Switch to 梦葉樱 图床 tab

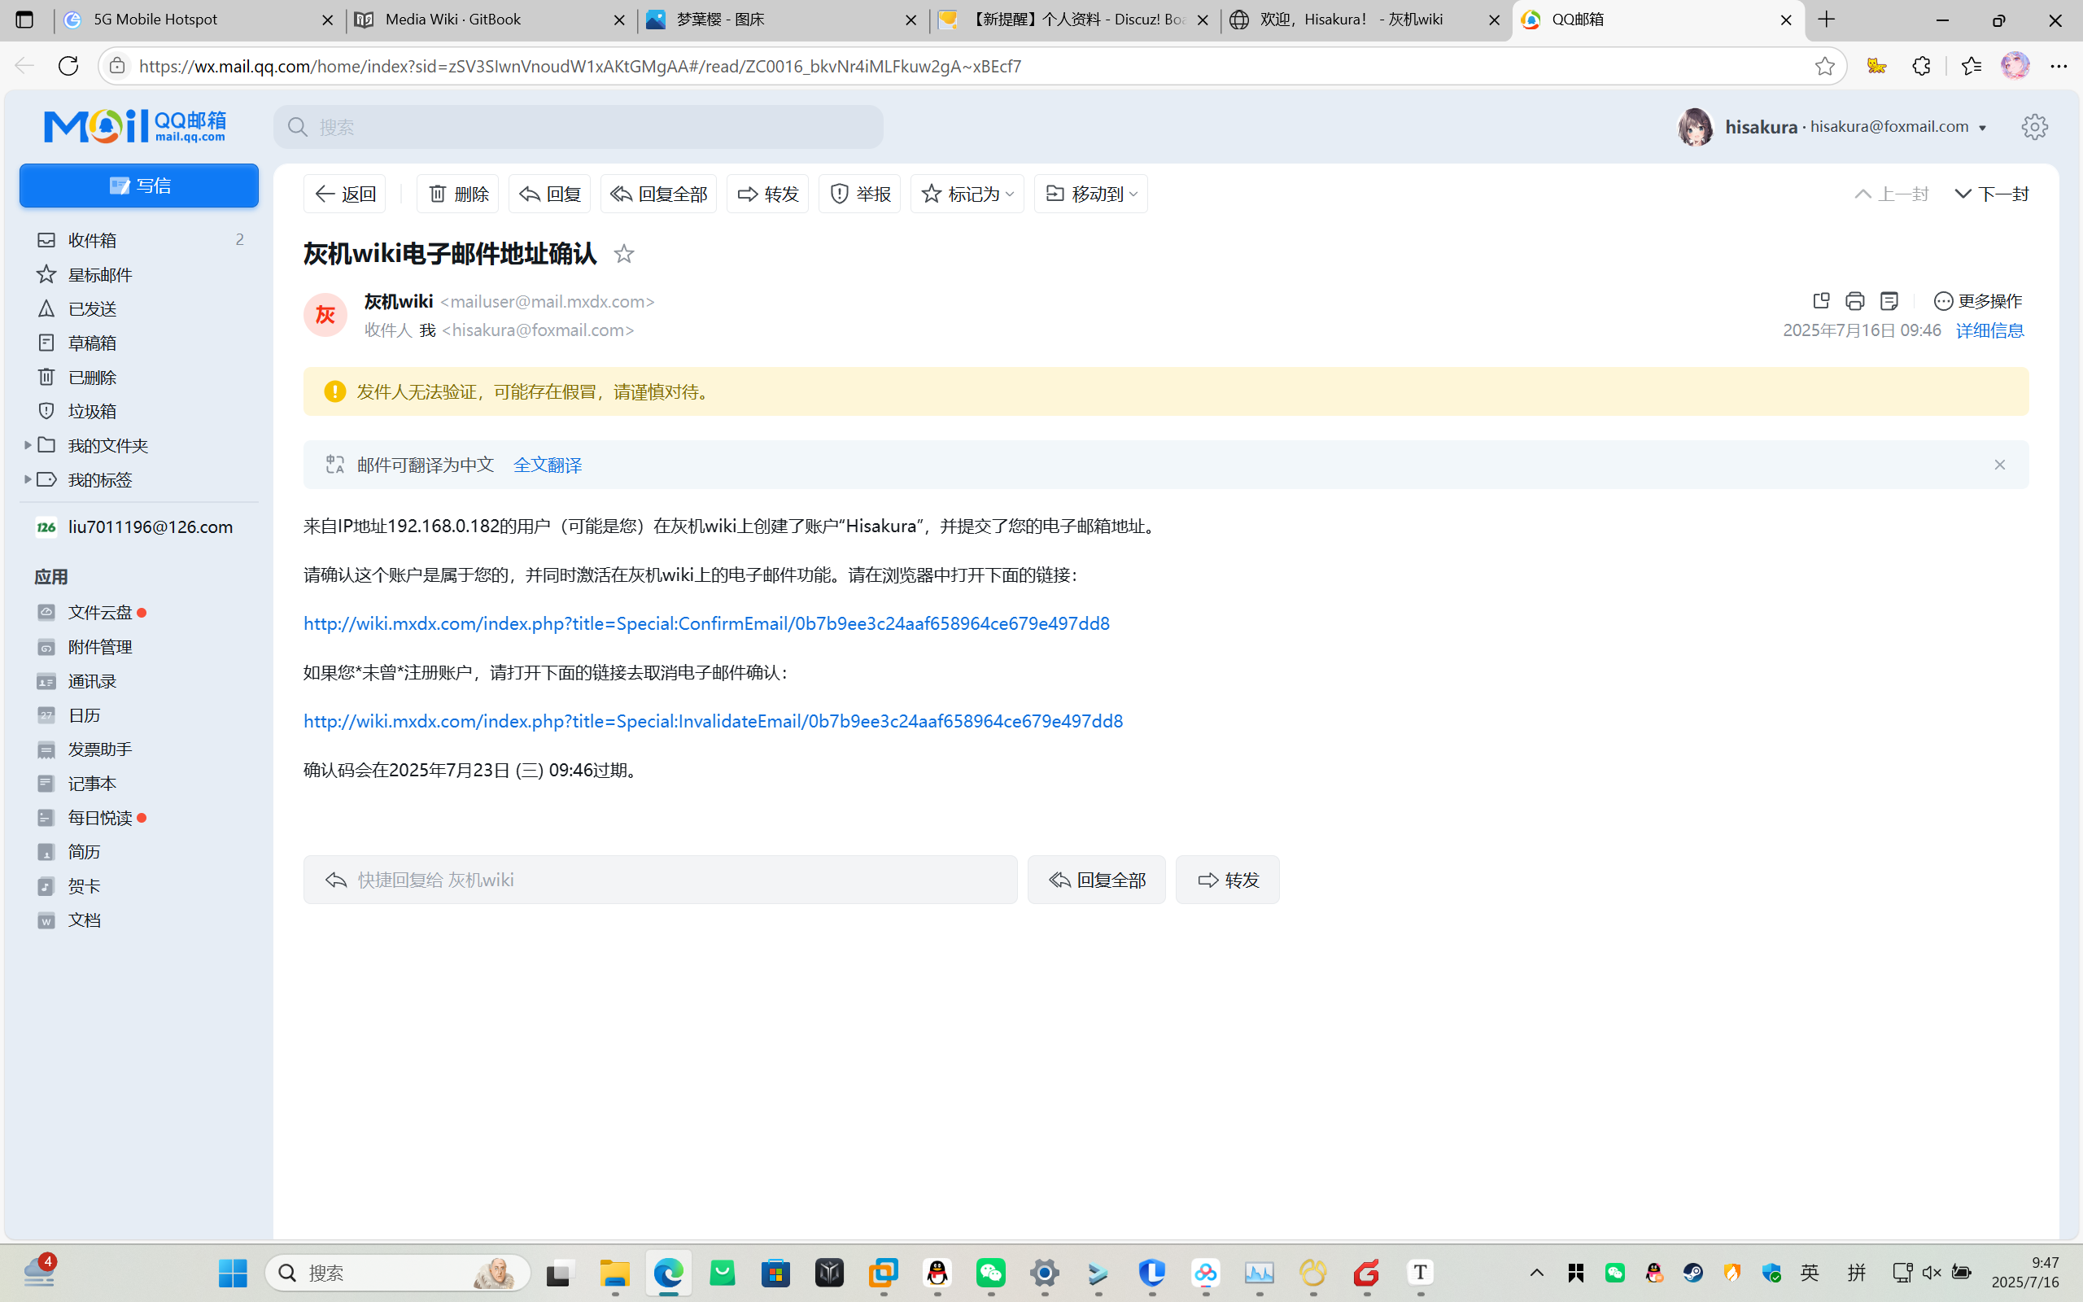pyautogui.click(x=783, y=20)
